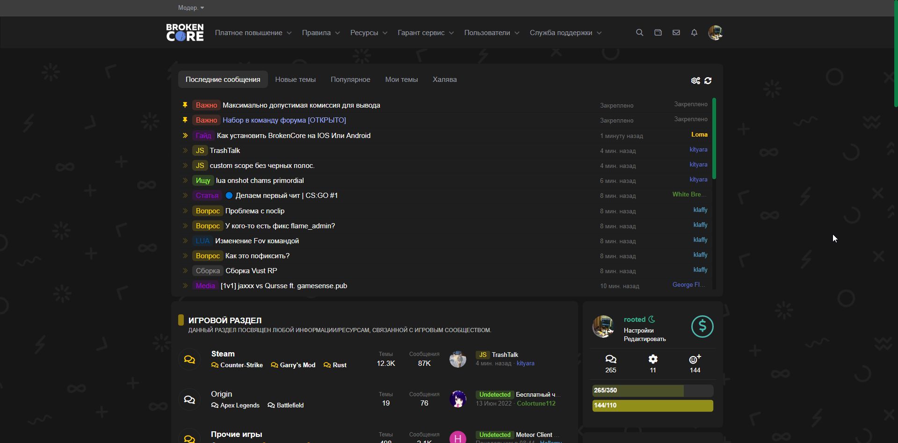
Task: Open Colortune112 user link
Action: [536, 404]
